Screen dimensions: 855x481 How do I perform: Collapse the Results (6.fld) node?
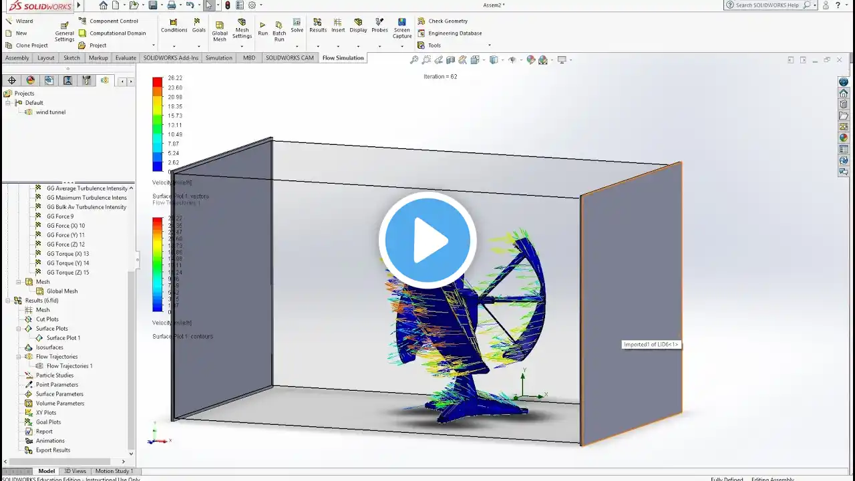[x=8, y=301]
